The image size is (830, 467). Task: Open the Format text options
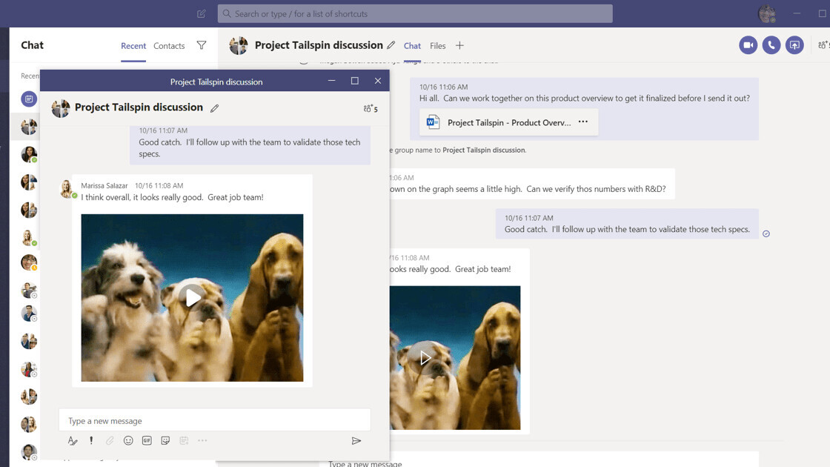click(73, 441)
